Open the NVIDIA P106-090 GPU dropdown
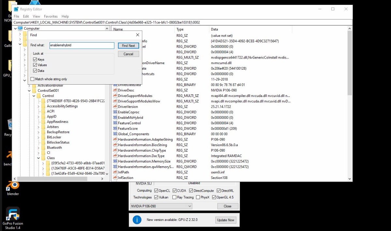The image size is (391, 231). click(161, 206)
